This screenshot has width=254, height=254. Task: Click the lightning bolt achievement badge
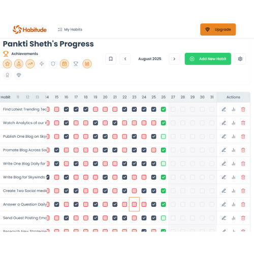click(42, 64)
